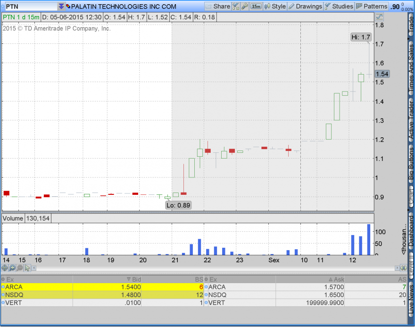Viewport: 415px width, 327px height.
Task: Sort by the Ask column header
Action: 310,279
